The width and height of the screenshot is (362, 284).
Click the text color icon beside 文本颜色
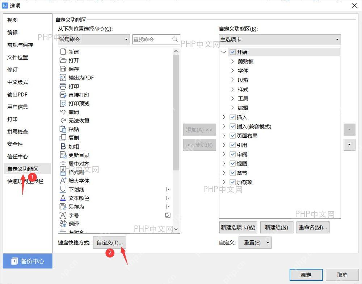point(63,198)
